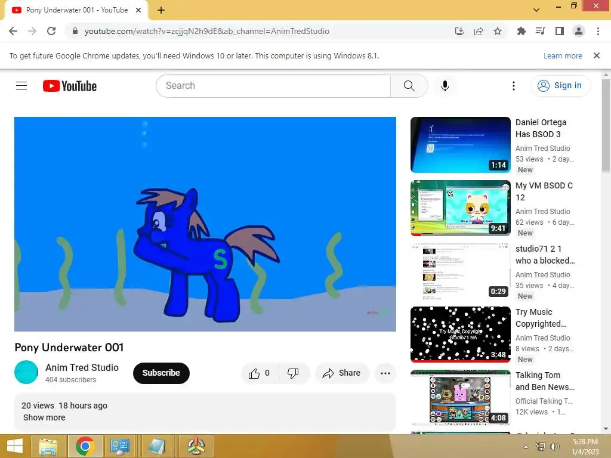
Task: Open Learn more link about Chrome updates
Action: click(563, 55)
